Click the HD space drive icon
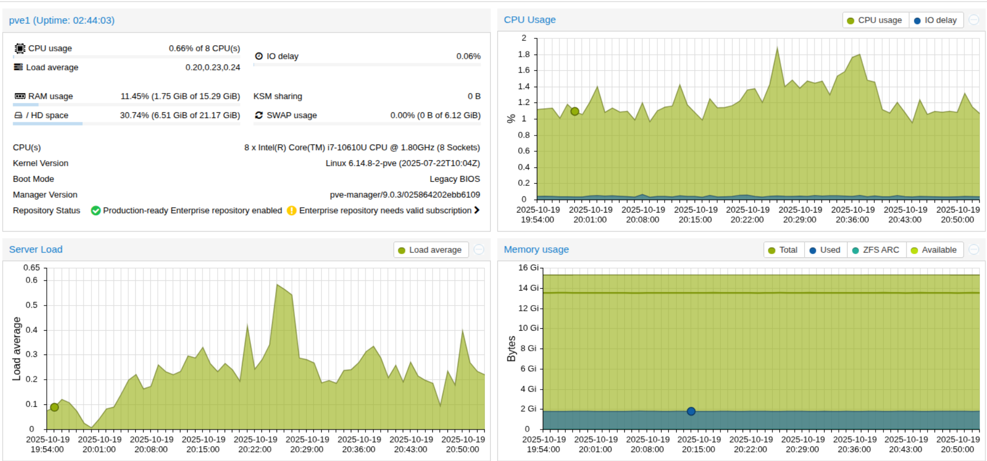The height and width of the screenshot is (461, 987). point(18,115)
